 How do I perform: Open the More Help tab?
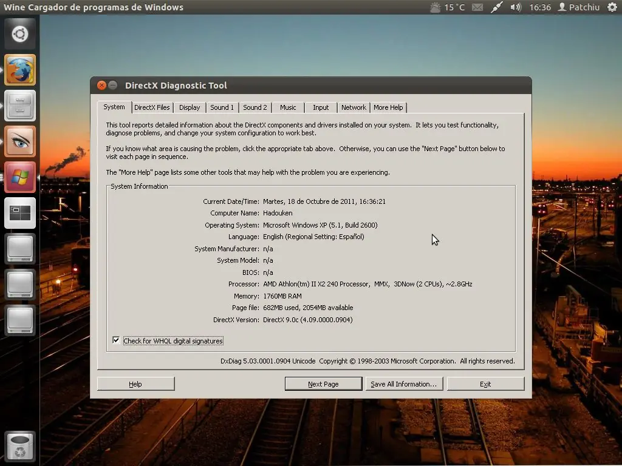[x=388, y=107]
